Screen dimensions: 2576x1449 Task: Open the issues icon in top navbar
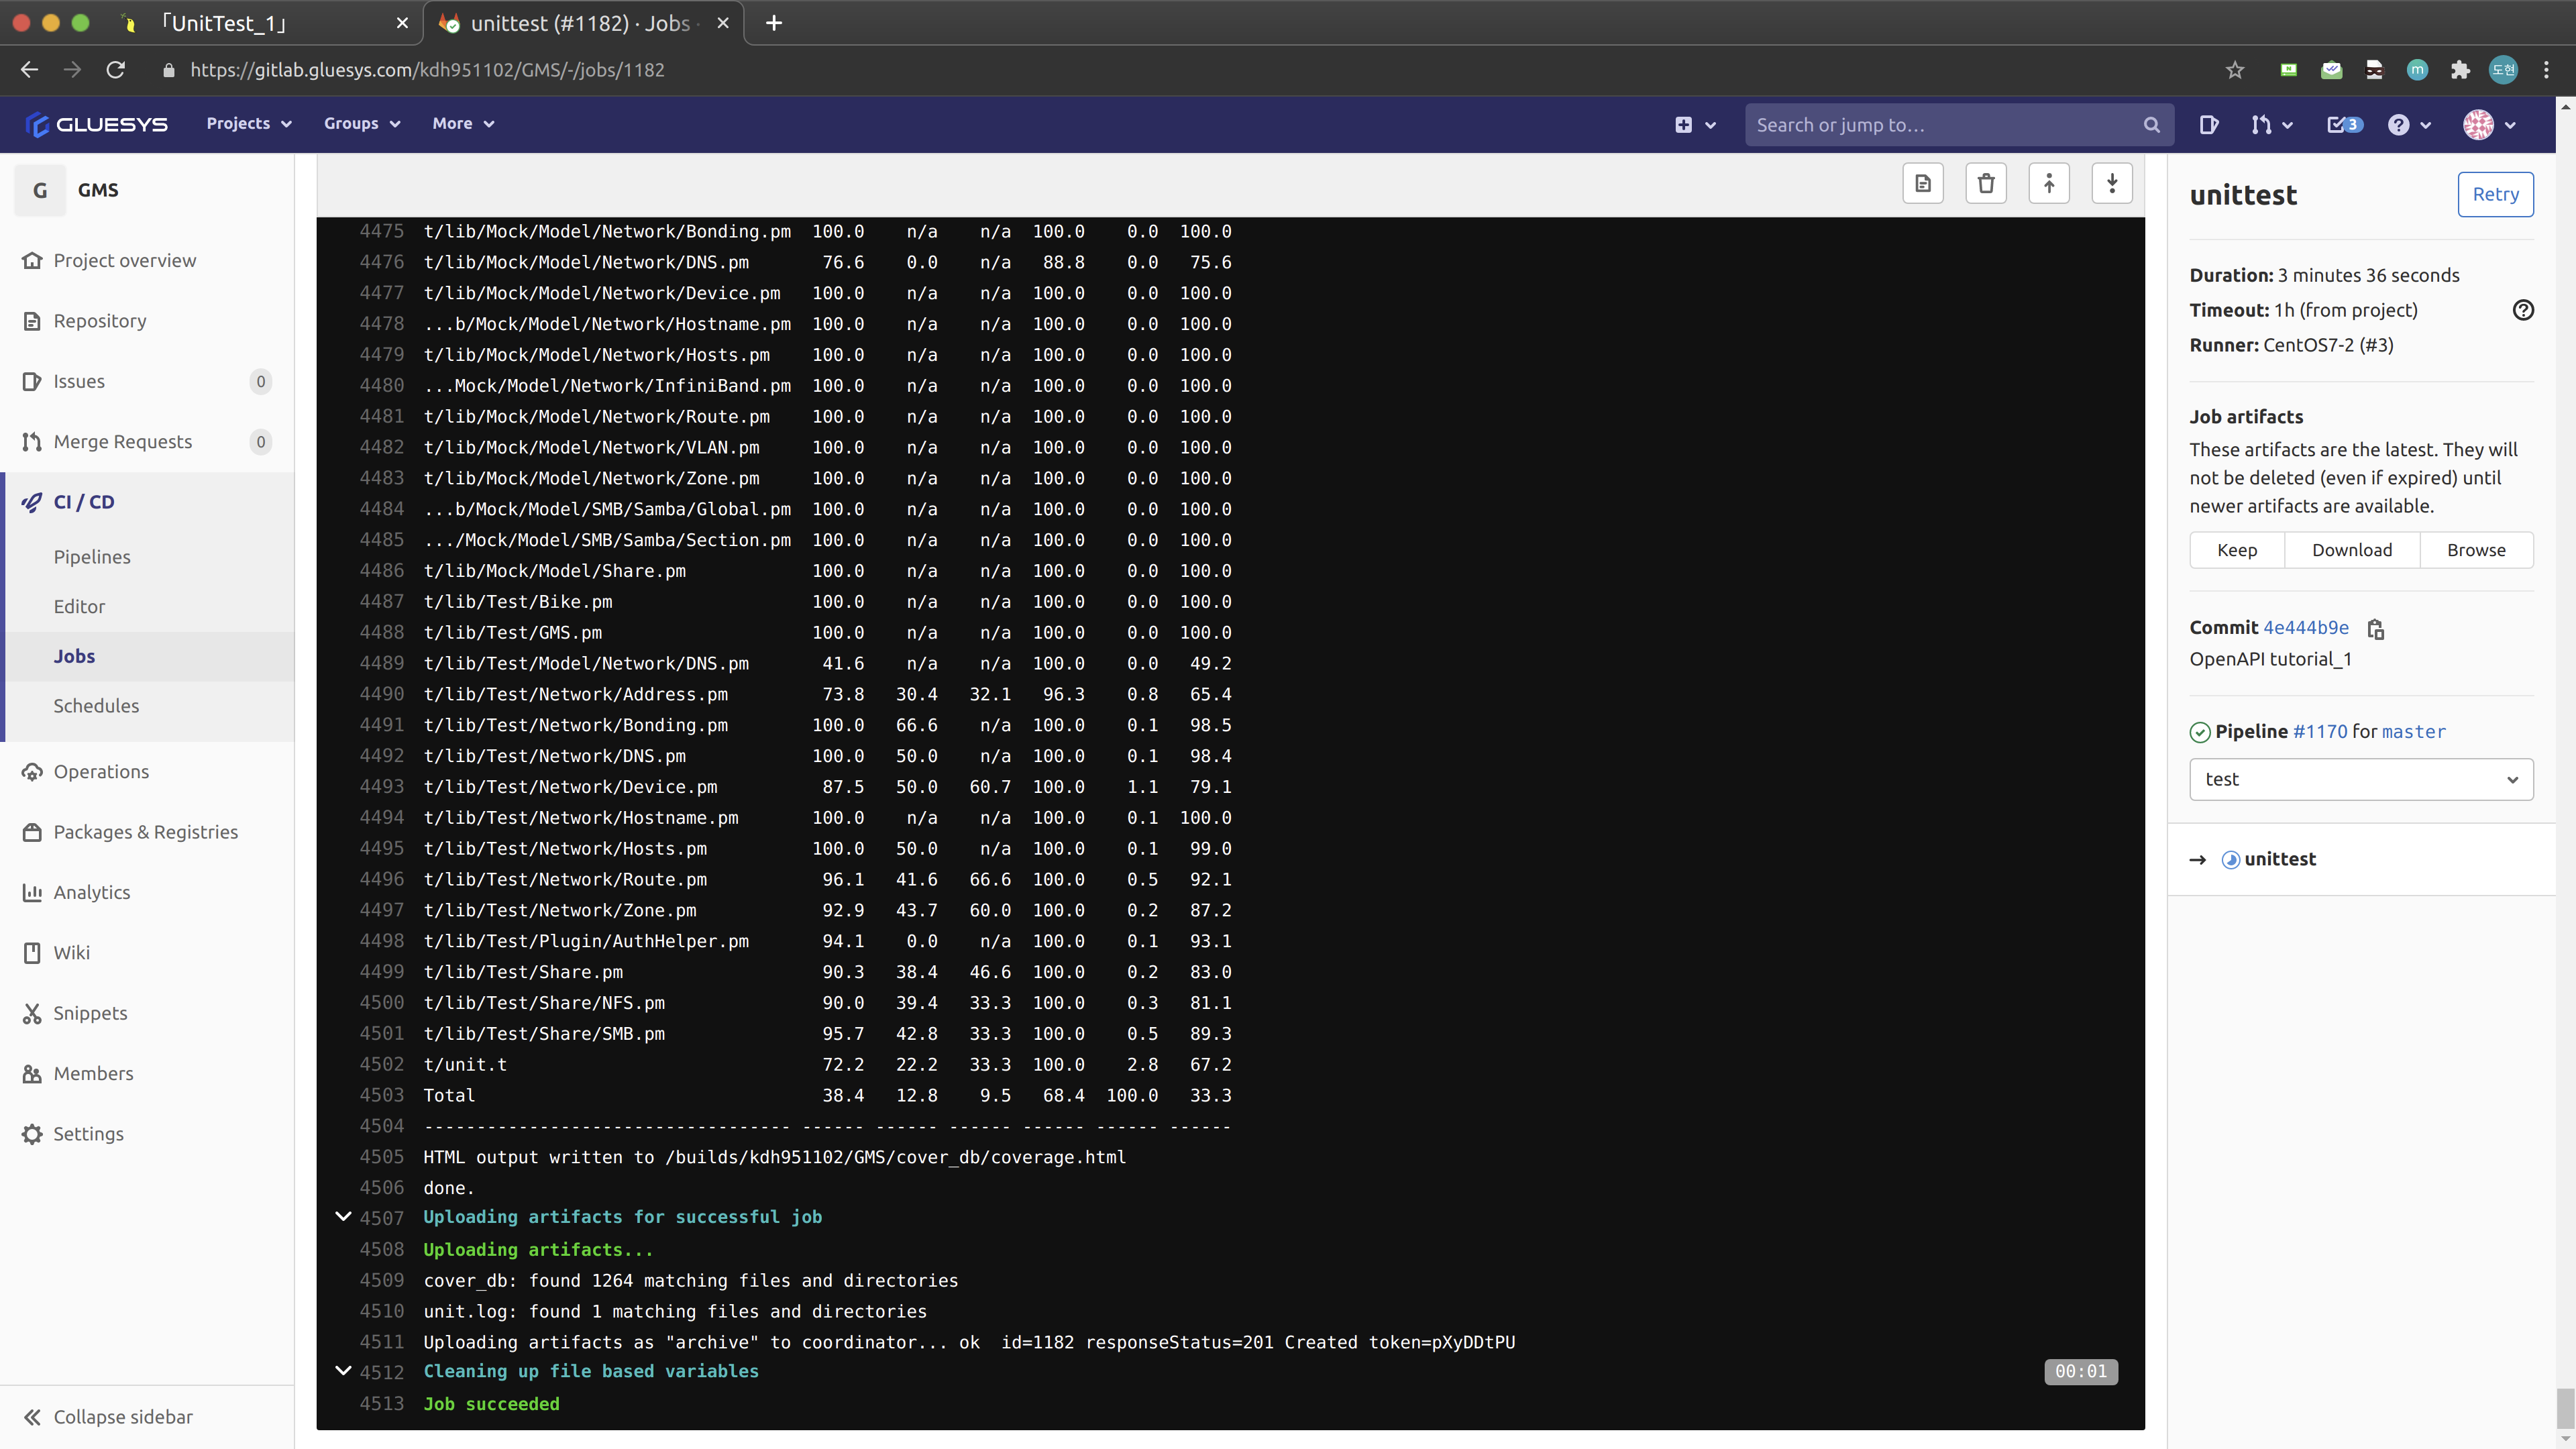pyautogui.click(x=2209, y=125)
